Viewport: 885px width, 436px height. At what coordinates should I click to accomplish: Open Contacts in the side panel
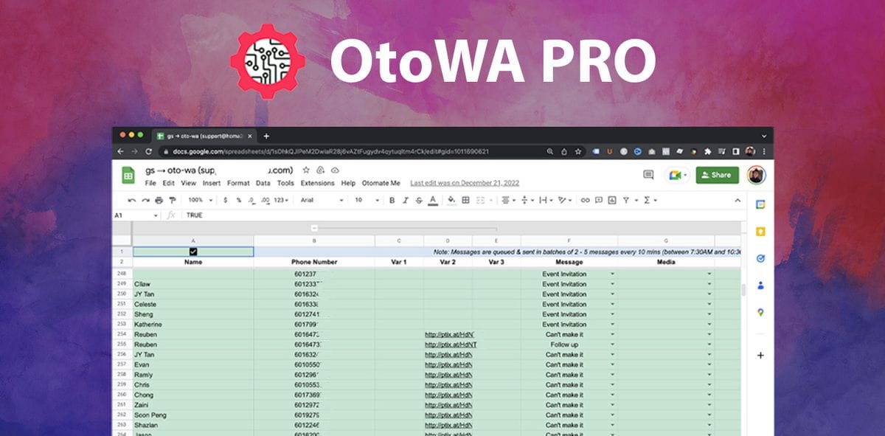(760, 286)
